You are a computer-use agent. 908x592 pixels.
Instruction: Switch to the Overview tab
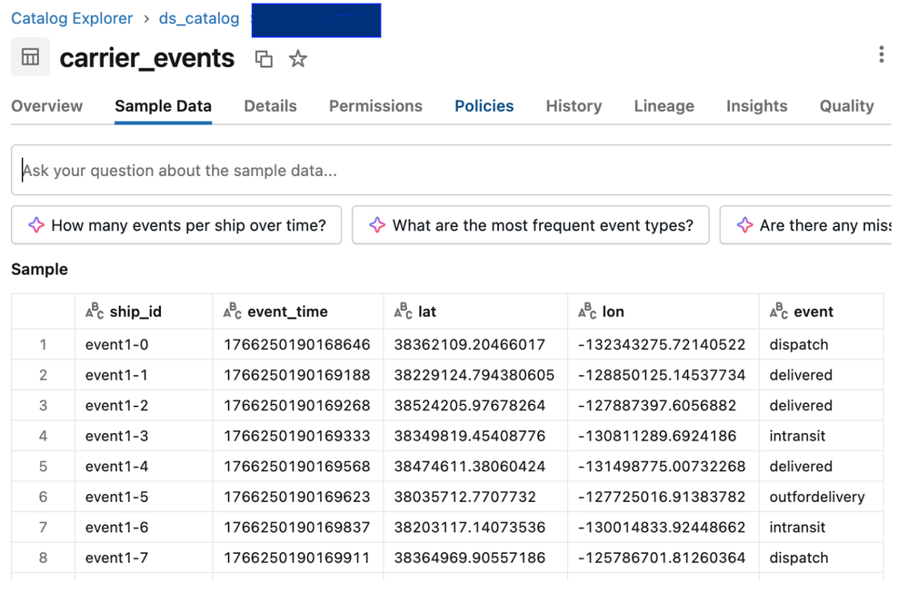pyautogui.click(x=46, y=106)
